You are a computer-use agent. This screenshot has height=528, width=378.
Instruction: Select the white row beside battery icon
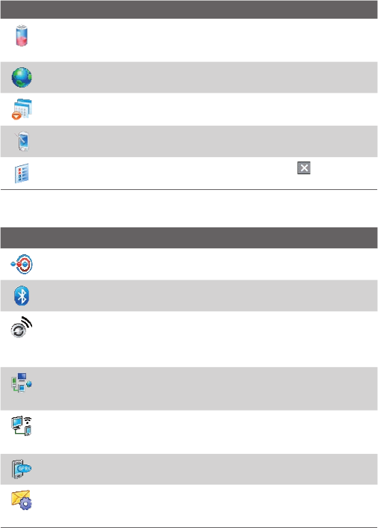click(189, 40)
